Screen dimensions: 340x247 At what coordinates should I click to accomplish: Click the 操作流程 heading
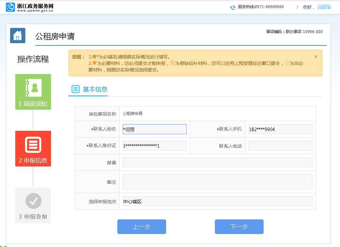click(x=33, y=59)
